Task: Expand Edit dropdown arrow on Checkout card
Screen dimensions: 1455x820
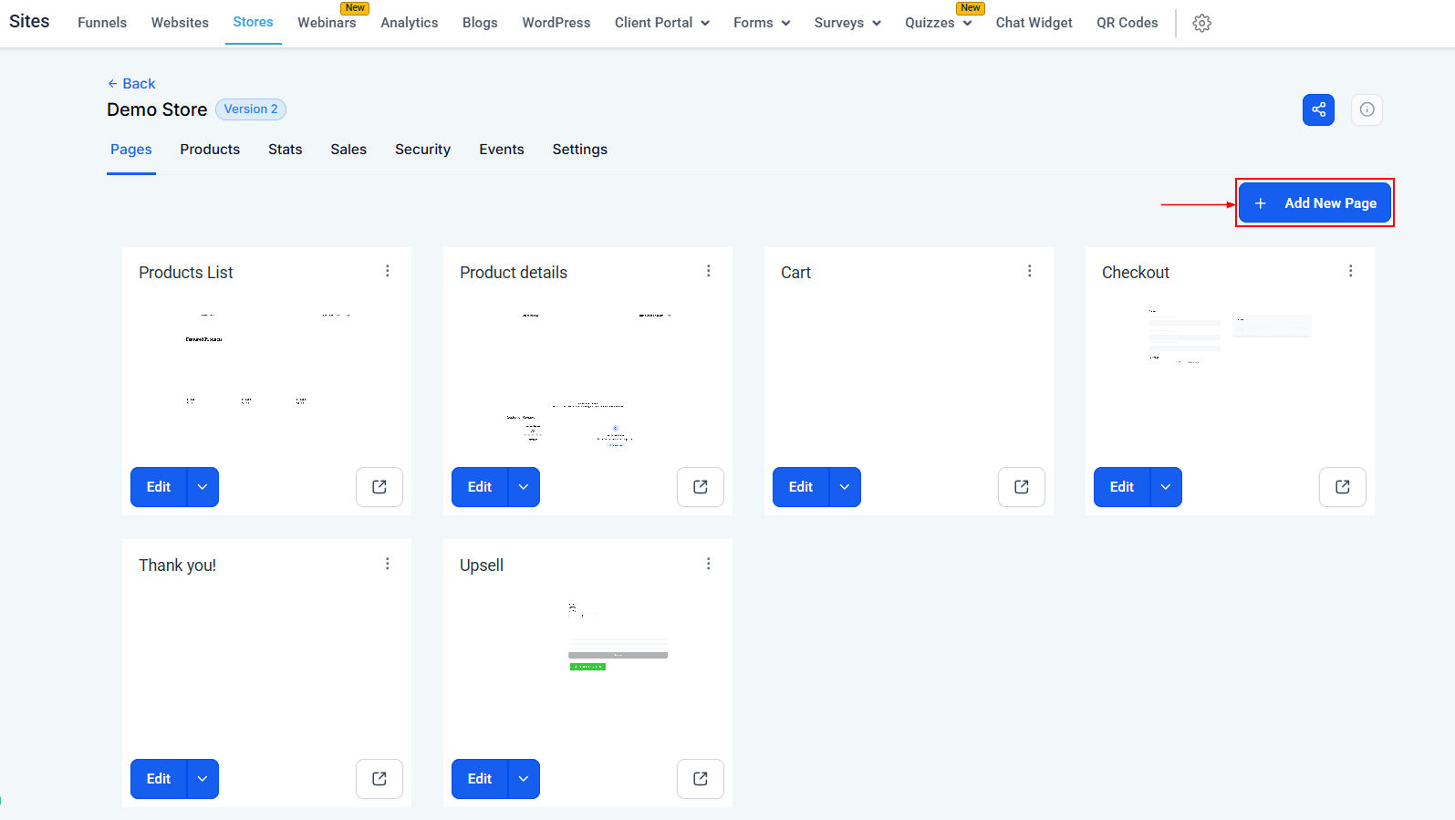Action: point(1165,487)
